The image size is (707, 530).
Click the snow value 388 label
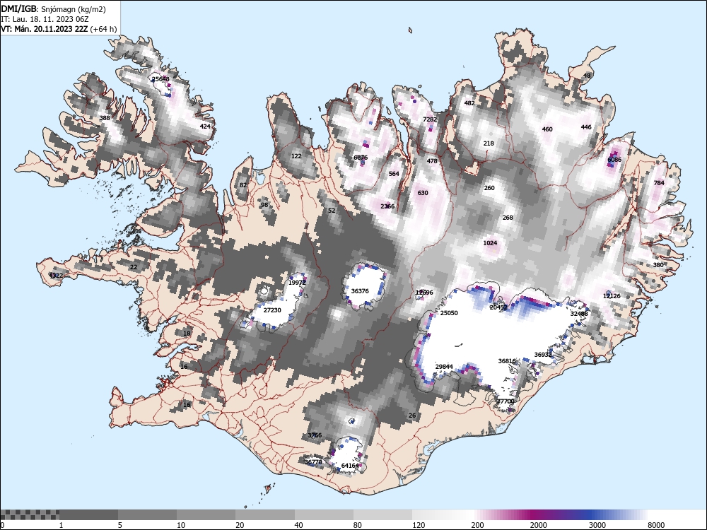click(105, 118)
